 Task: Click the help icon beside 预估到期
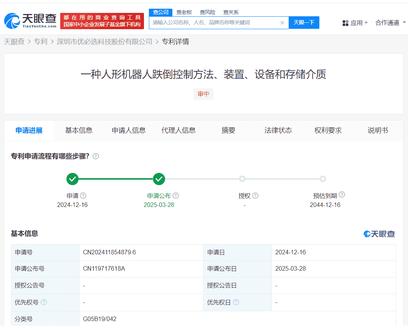pyautogui.click(x=342, y=194)
